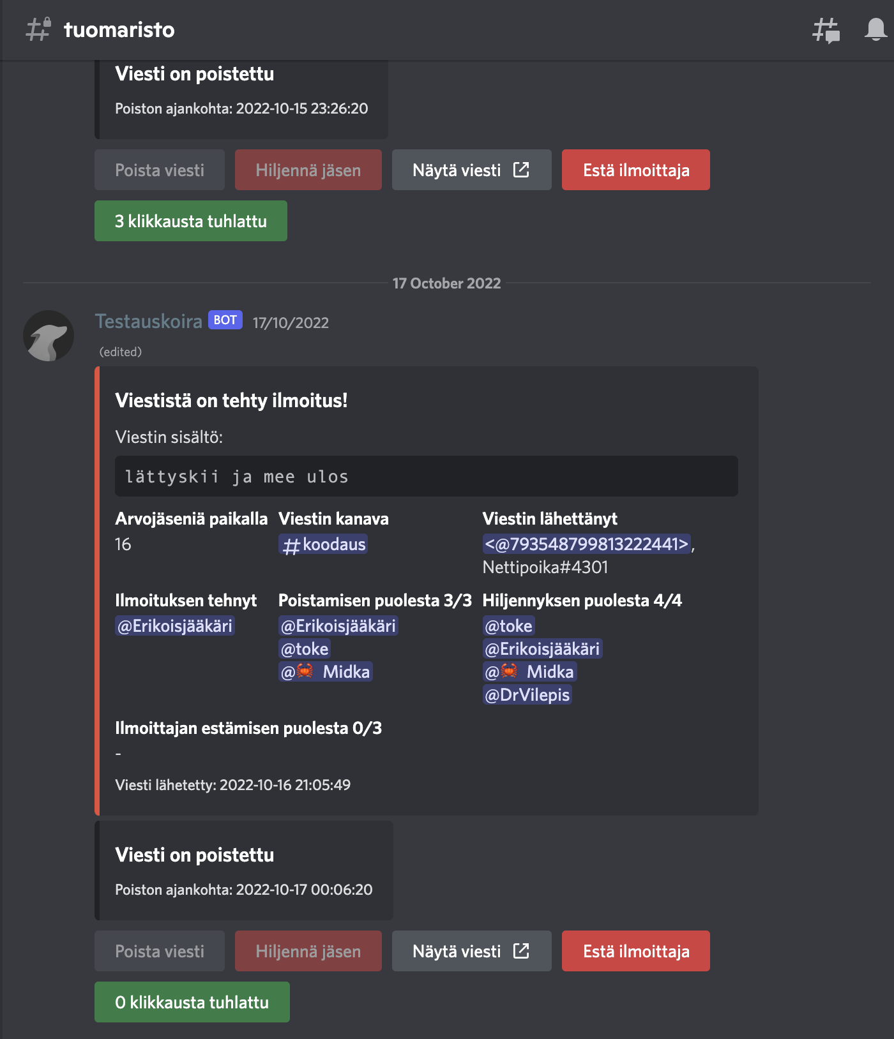This screenshot has width=894, height=1039.
Task: Click the upper Poista viesti button
Action: [x=160, y=170]
